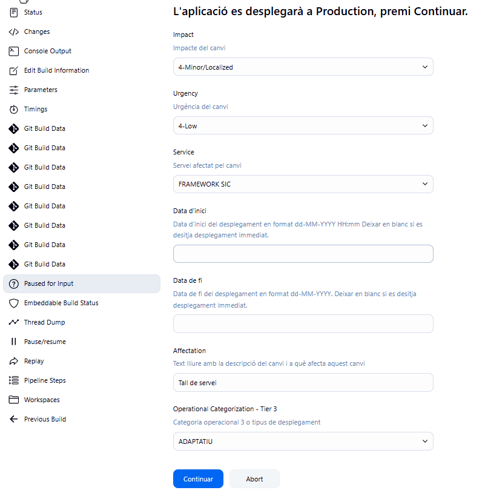
Task: Click the Abort button
Action: pyautogui.click(x=254, y=479)
